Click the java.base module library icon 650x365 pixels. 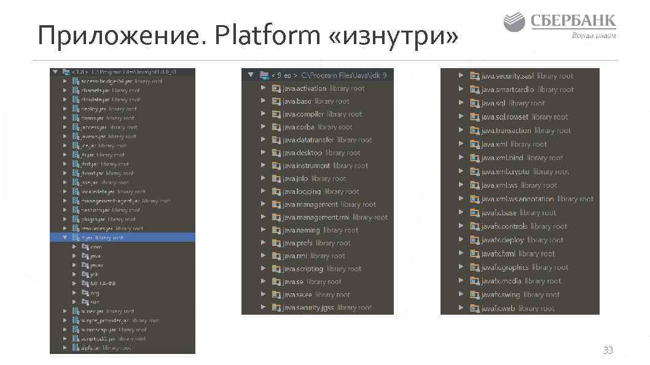[x=276, y=101]
